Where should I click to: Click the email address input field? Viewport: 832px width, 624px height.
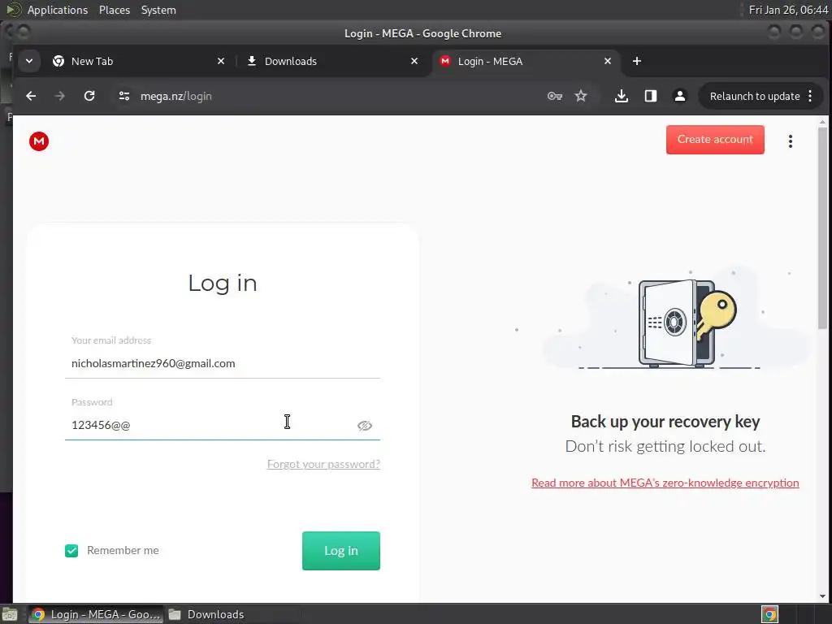tap(223, 363)
